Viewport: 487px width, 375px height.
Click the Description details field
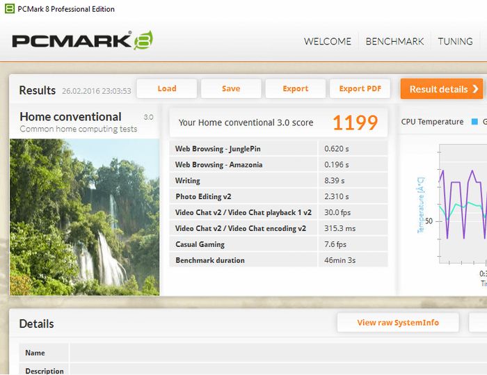pos(278,369)
